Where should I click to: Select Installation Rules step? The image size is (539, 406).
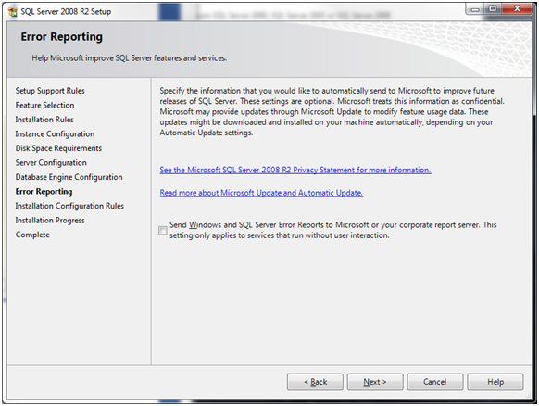point(44,120)
